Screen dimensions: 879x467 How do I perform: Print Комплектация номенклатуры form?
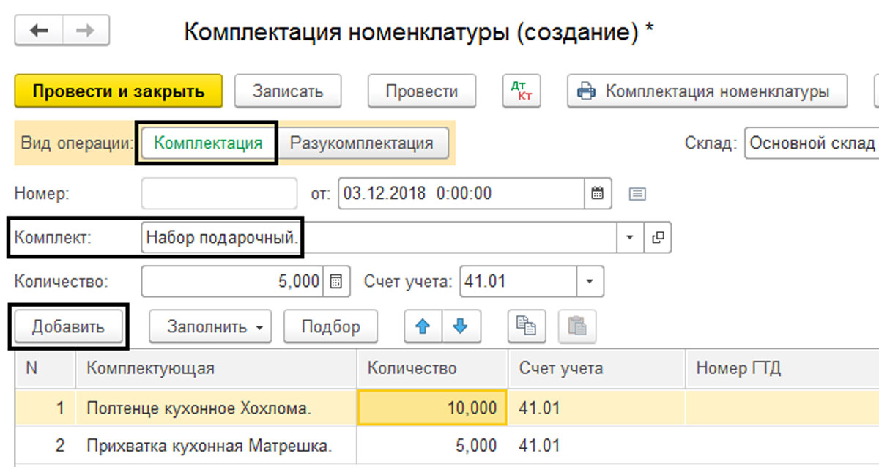(707, 91)
